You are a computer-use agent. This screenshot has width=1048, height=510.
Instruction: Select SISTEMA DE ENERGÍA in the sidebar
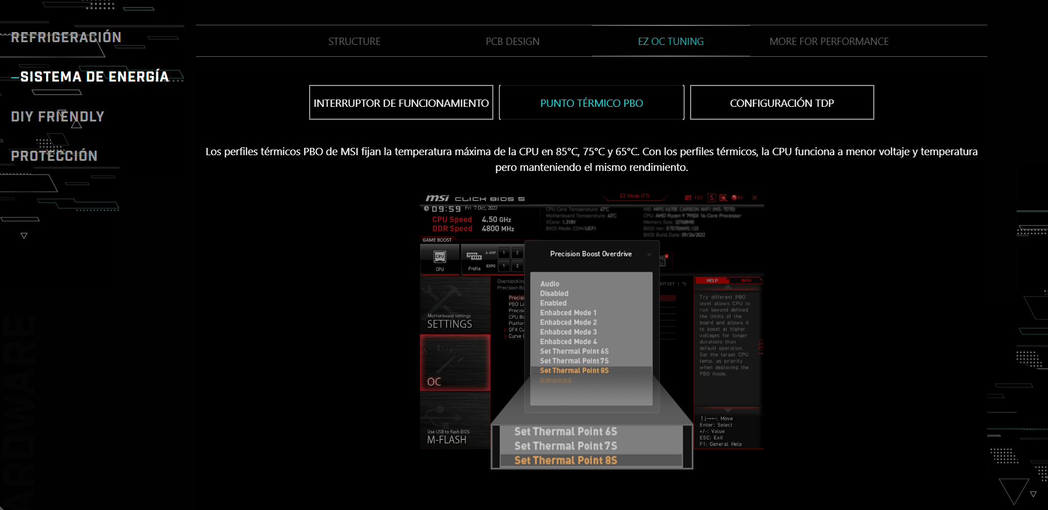[x=94, y=77]
